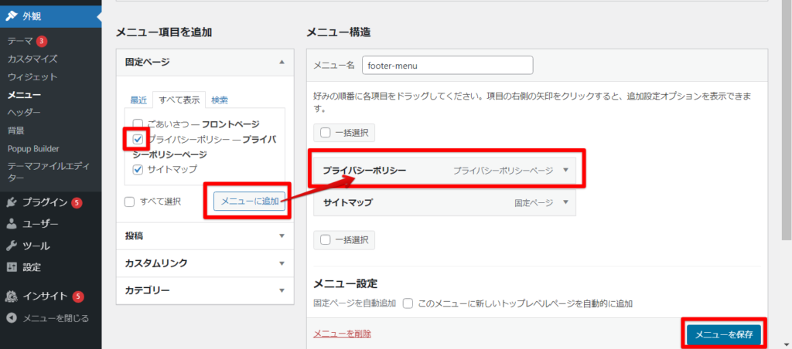Check the upper 一括選択 checkbox
This screenshot has width=792, height=349.
(326, 133)
